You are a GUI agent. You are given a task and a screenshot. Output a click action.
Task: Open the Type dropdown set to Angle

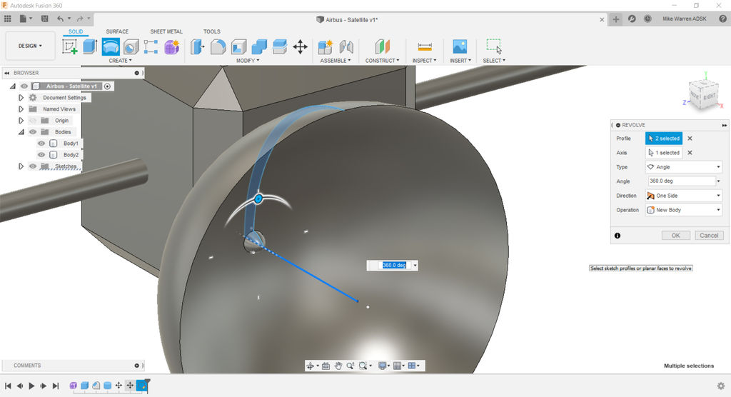[684, 167]
